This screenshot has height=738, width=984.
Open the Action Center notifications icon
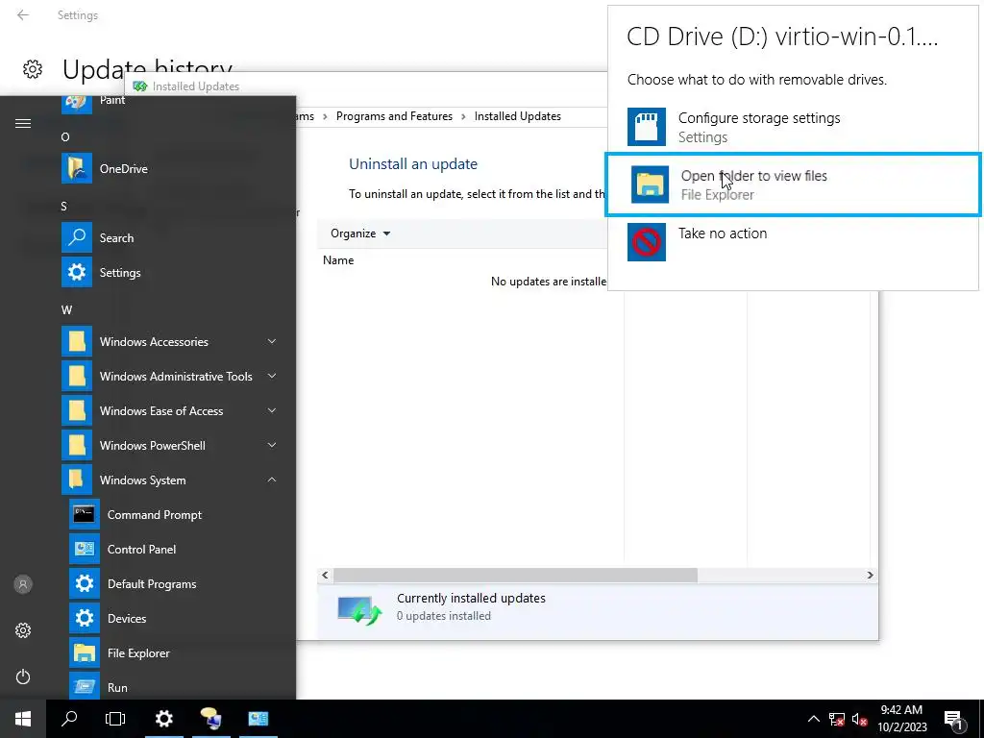(952, 719)
